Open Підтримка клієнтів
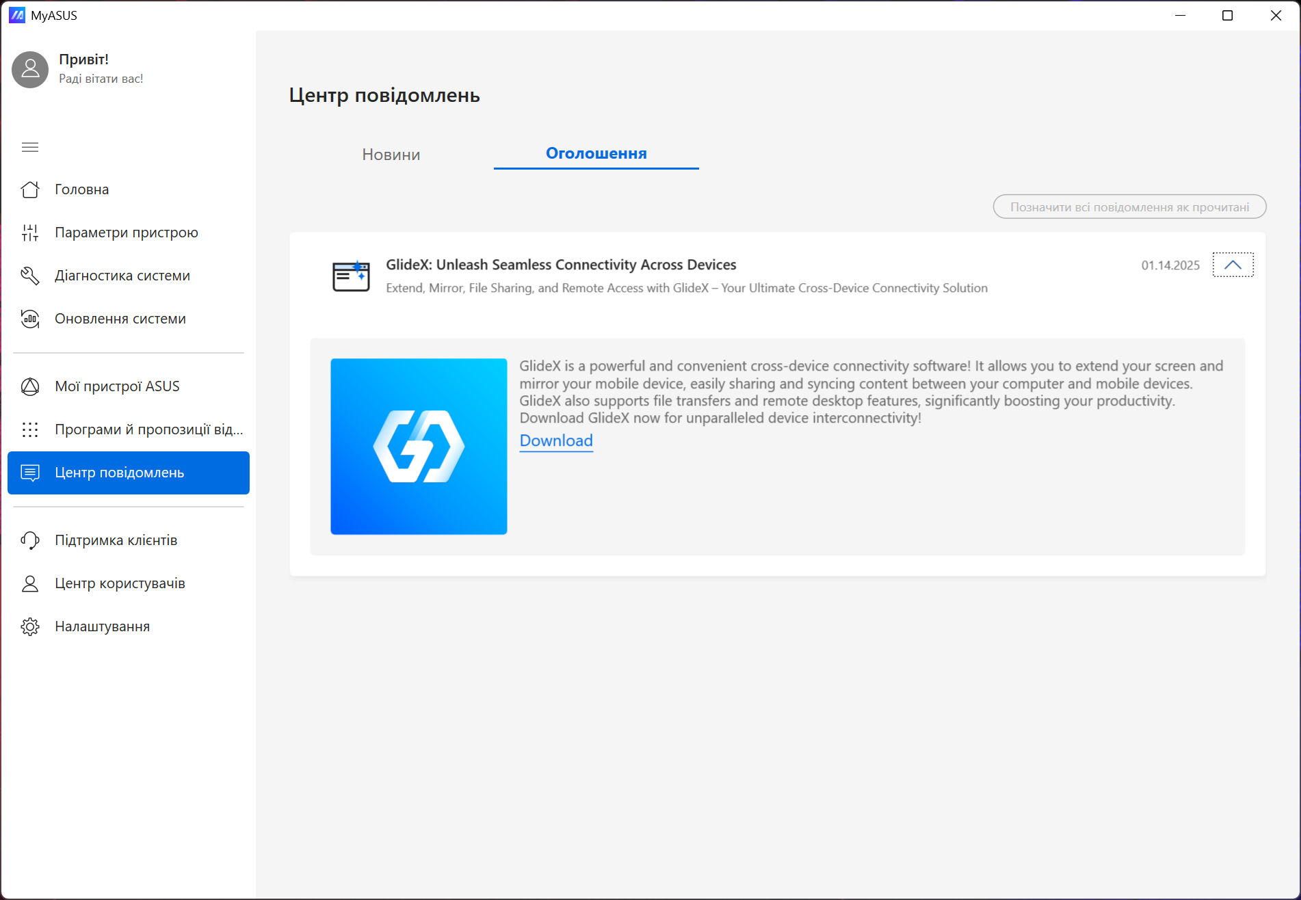This screenshot has height=900, width=1301. [x=129, y=540]
